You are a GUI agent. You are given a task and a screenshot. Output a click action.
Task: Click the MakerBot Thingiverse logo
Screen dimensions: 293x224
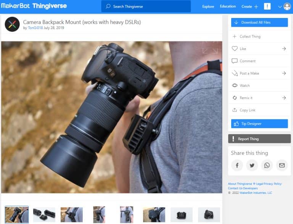point(34,6)
